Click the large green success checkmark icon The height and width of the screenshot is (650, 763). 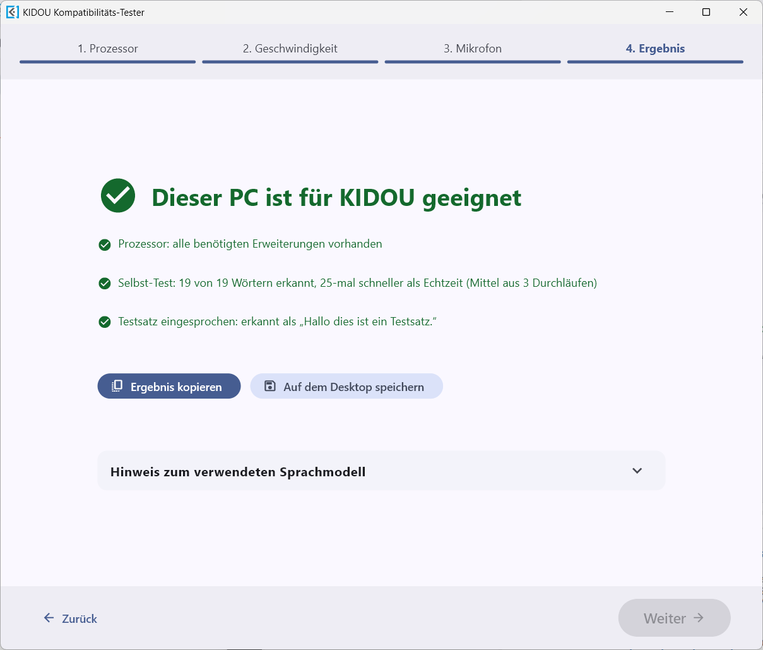point(118,195)
